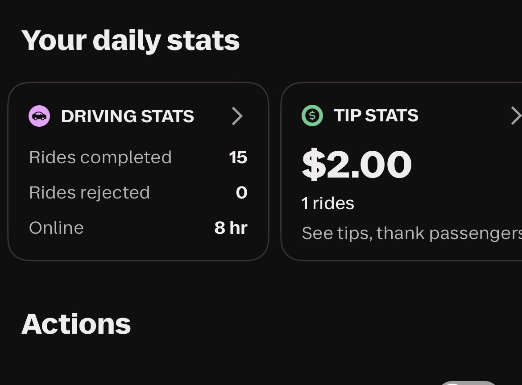Tap the rides completed count of 15
The width and height of the screenshot is (522, 385).
[238, 157]
